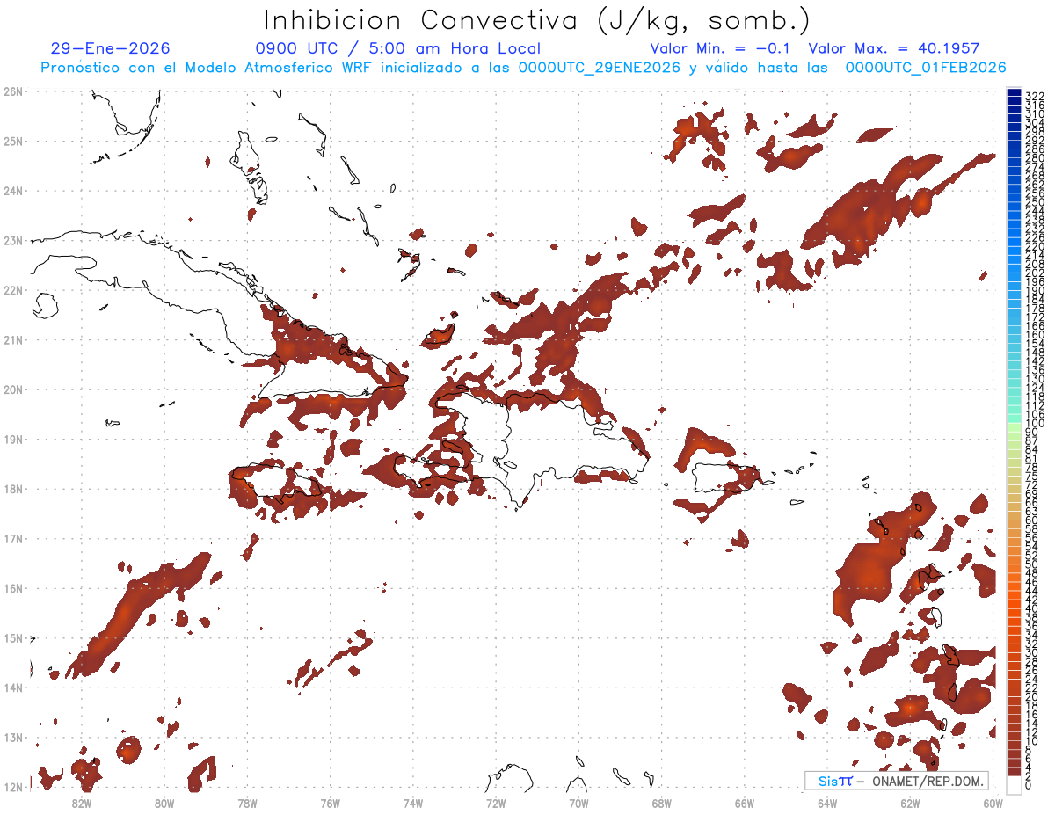Click the 66W longitude label
The width and height of the screenshot is (1055, 815).
[744, 802]
